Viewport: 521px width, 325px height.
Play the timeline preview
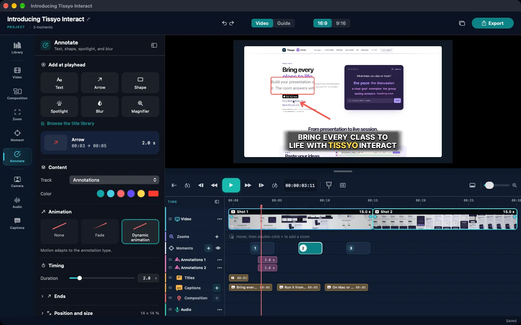pyautogui.click(x=231, y=185)
